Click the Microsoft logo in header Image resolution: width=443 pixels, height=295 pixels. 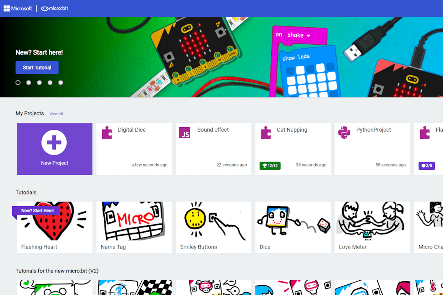tap(18, 8)
